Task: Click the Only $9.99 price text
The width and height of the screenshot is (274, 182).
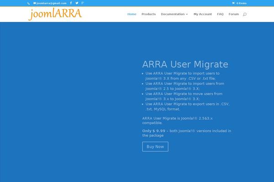Action: coord(154,131)
